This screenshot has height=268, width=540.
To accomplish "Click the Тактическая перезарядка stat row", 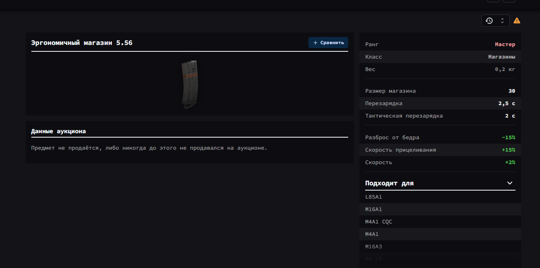I will [440, 116].
